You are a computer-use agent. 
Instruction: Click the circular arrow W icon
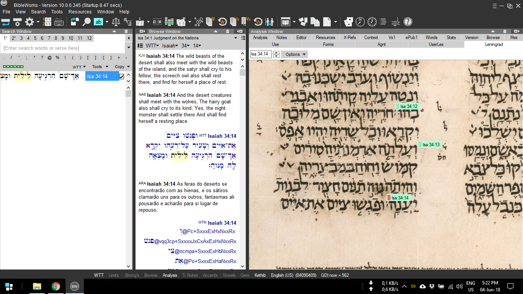(222, 22)
